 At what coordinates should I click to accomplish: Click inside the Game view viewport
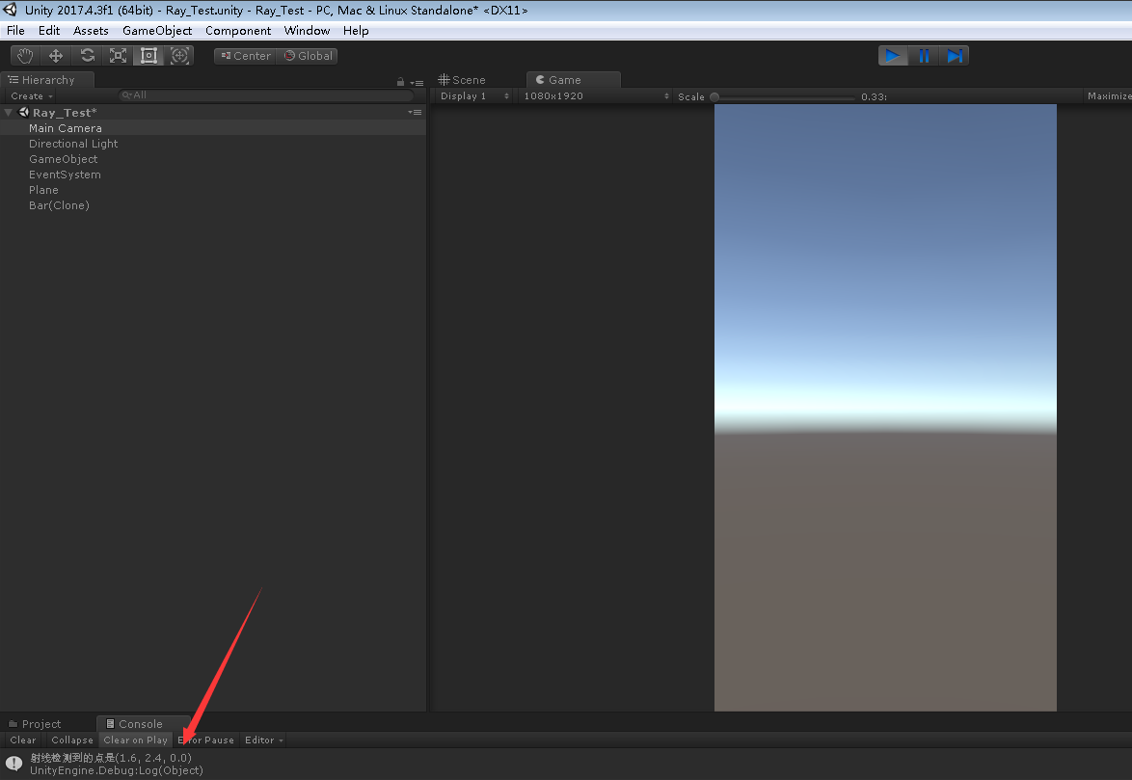coord(885,408)
